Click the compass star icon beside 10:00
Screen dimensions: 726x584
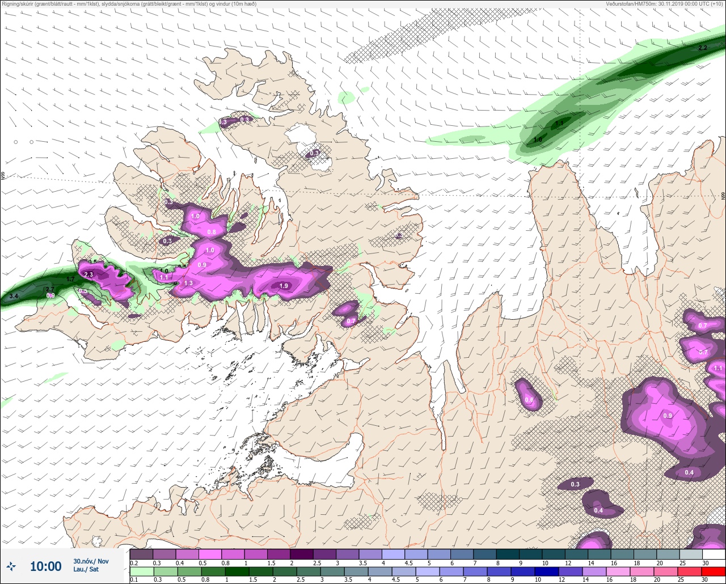tap(11, 566)
